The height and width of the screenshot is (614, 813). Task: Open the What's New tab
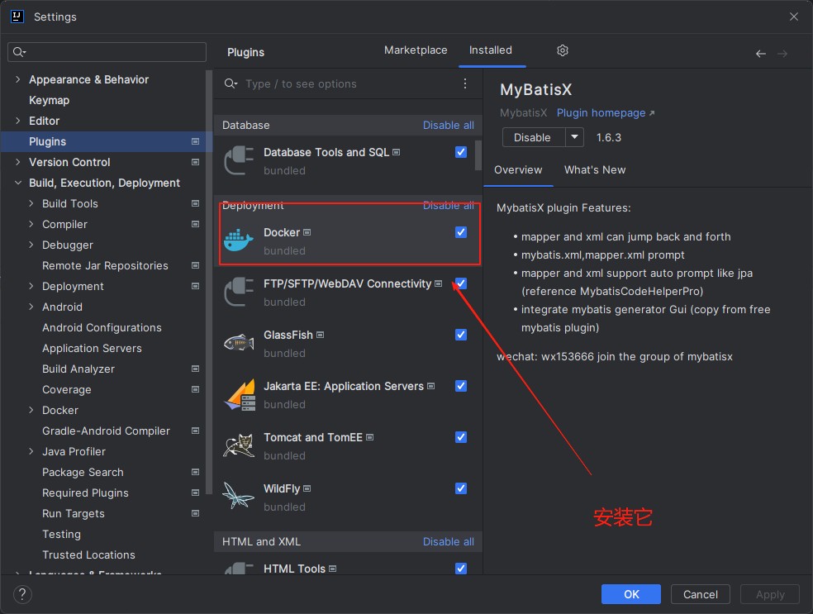[595, 170]
